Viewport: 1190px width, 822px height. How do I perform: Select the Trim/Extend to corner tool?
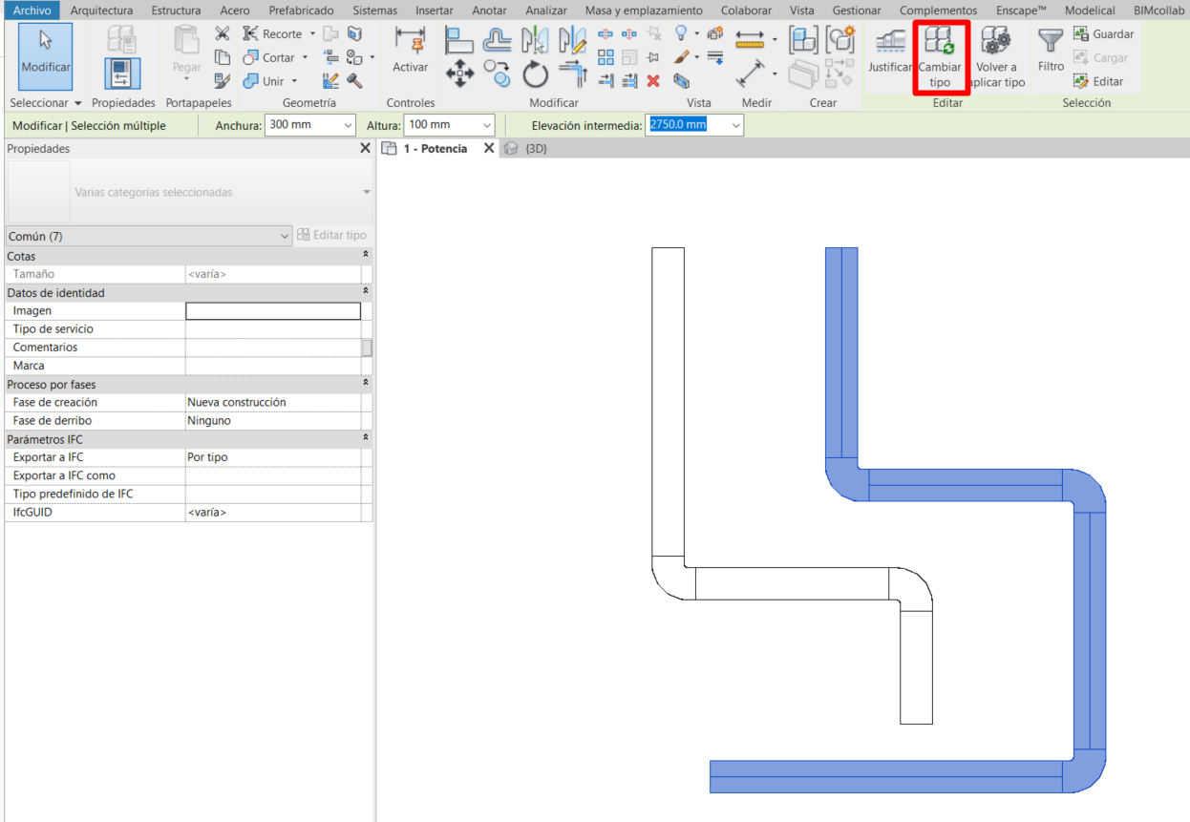click(x=572, y=74)
